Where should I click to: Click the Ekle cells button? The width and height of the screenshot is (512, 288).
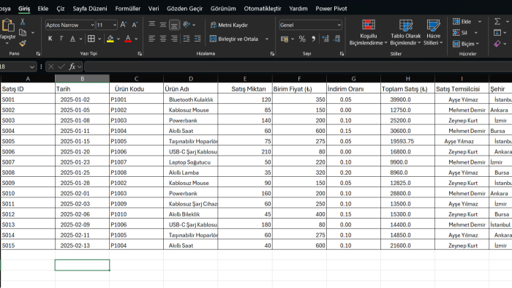tap(462, 21)
